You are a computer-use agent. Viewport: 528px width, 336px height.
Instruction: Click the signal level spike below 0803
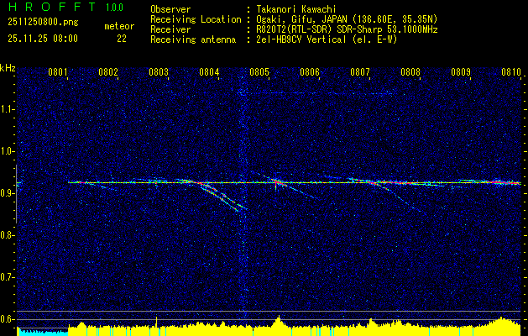coord(156,321)
